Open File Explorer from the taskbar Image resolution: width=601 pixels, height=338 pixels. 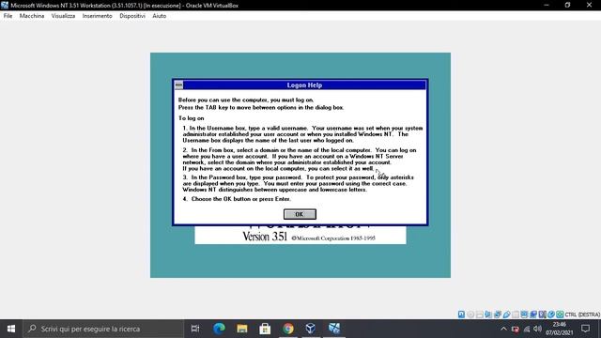pos(242,329)
